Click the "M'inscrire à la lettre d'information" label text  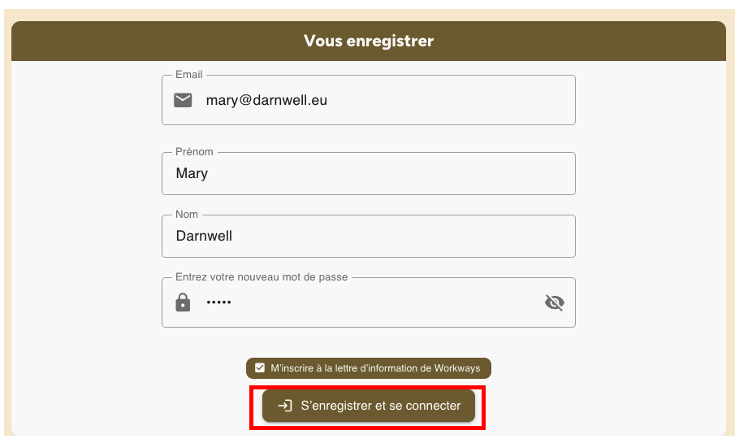pos(375,368)
